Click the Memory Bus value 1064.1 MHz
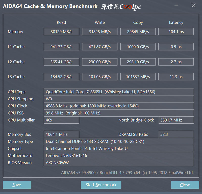The width and height of the screenshot is (202, 194). click(61, 134)
